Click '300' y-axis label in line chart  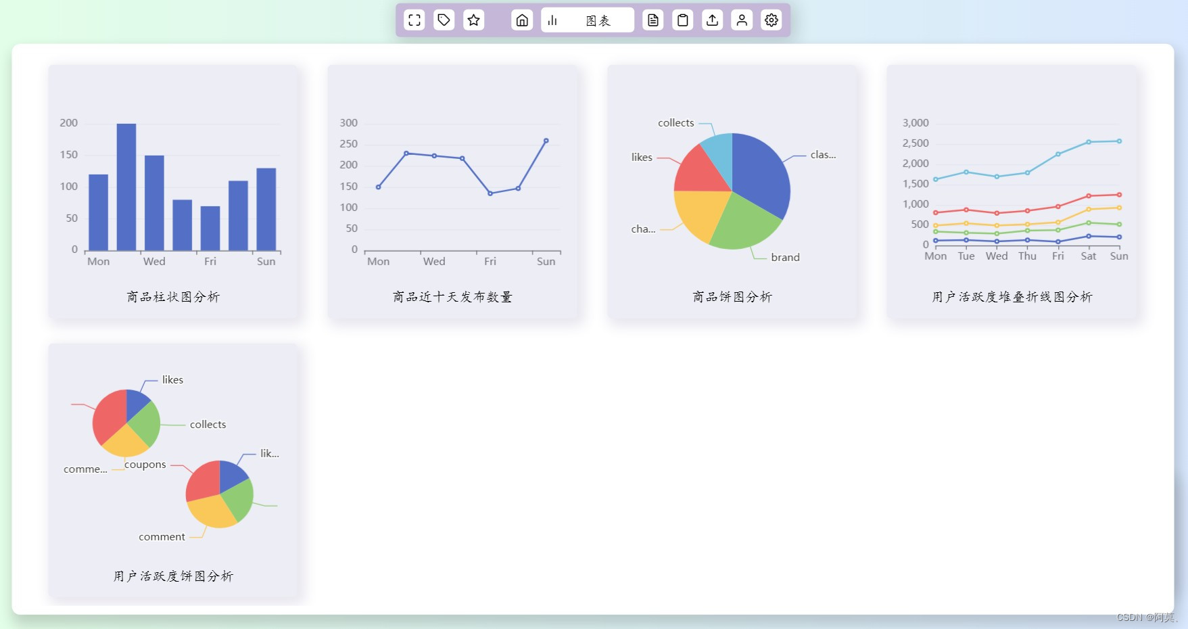tap(349, 123)
